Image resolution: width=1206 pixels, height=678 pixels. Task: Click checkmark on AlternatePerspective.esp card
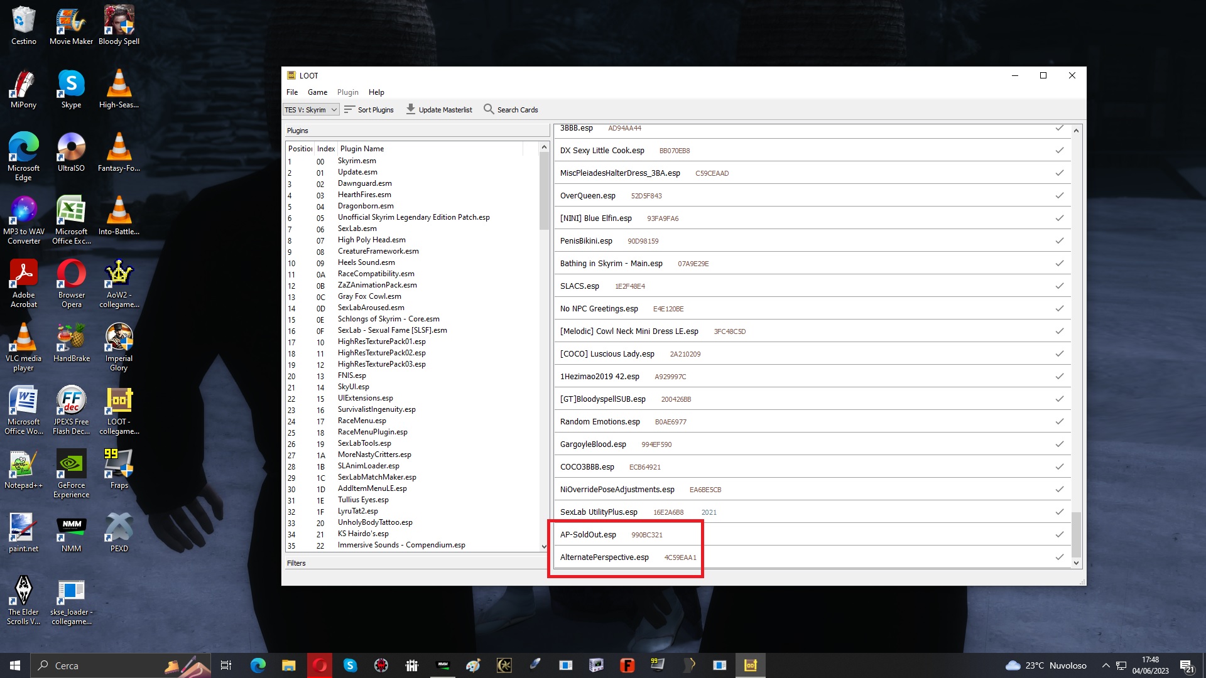coord(1060,557)
